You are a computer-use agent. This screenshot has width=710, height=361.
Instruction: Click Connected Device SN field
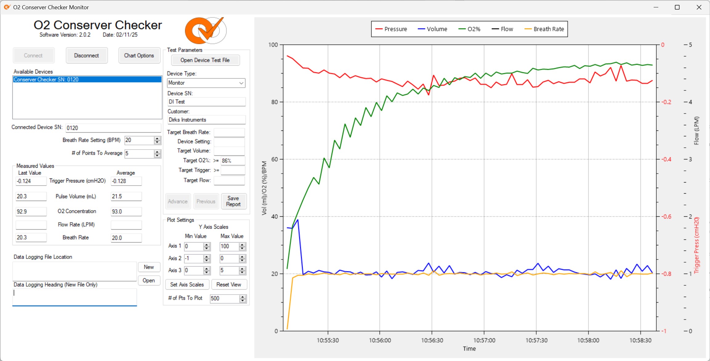[113, 128]
